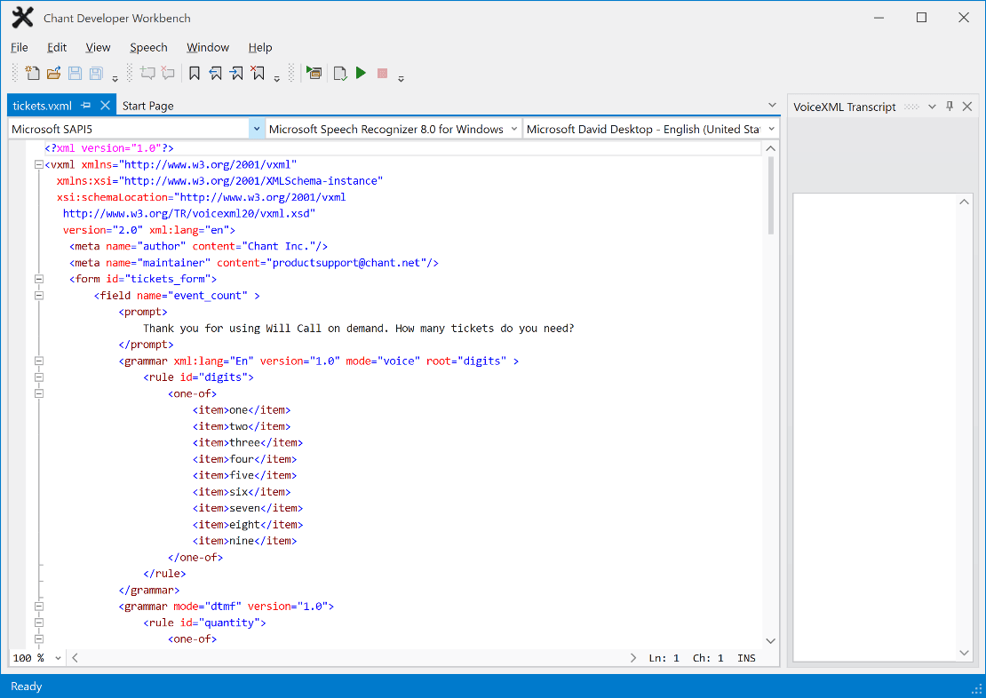This screenshot has width=986, height=698.
Task: Open the Speech menu
Action: point(148,47)
